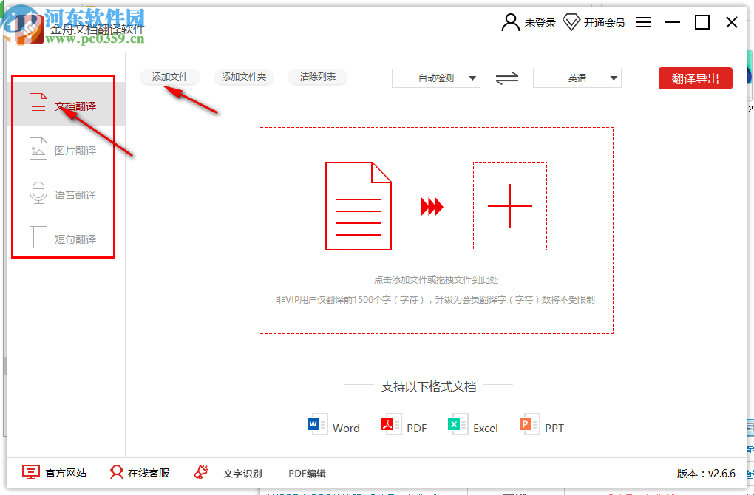Image resolution: width=754 pixels, height=495 pixels.
Task: Click the Word format icon
Action: [316, 426]
